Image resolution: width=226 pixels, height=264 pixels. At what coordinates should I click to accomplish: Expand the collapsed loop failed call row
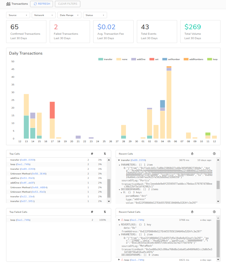point(119,260)
